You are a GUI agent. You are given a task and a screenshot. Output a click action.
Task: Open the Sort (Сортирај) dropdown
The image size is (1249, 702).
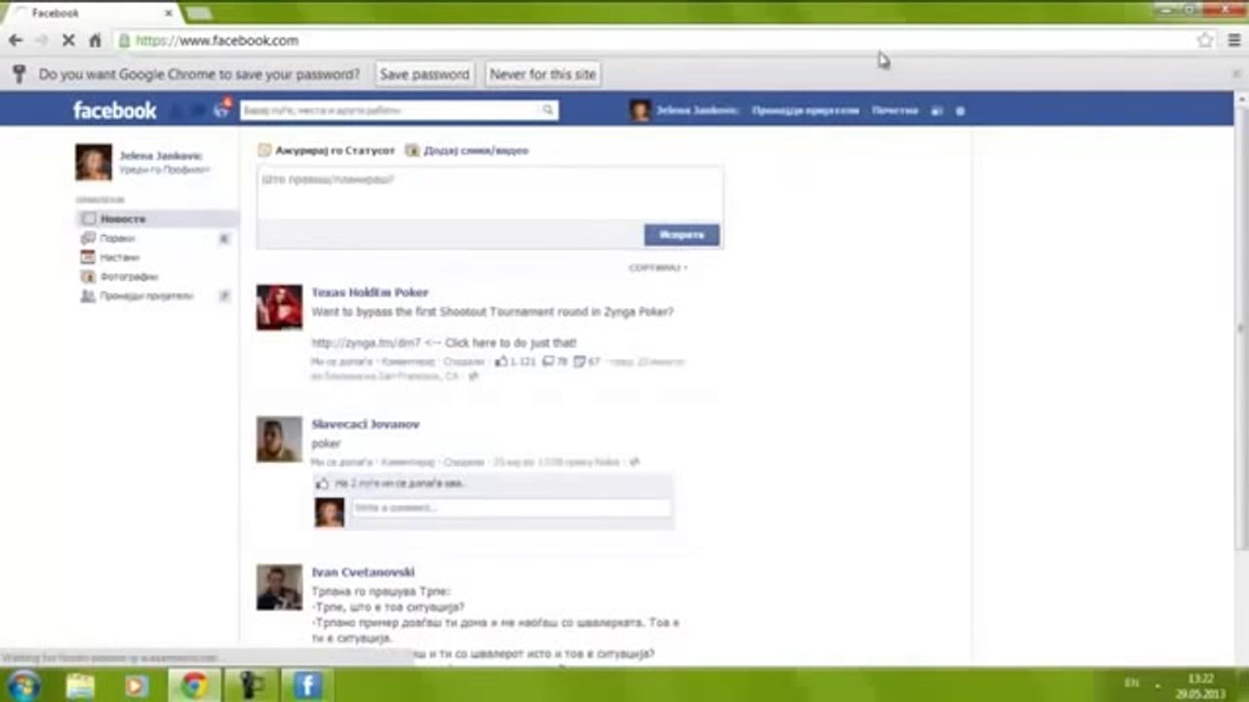[x=658, y=267]
